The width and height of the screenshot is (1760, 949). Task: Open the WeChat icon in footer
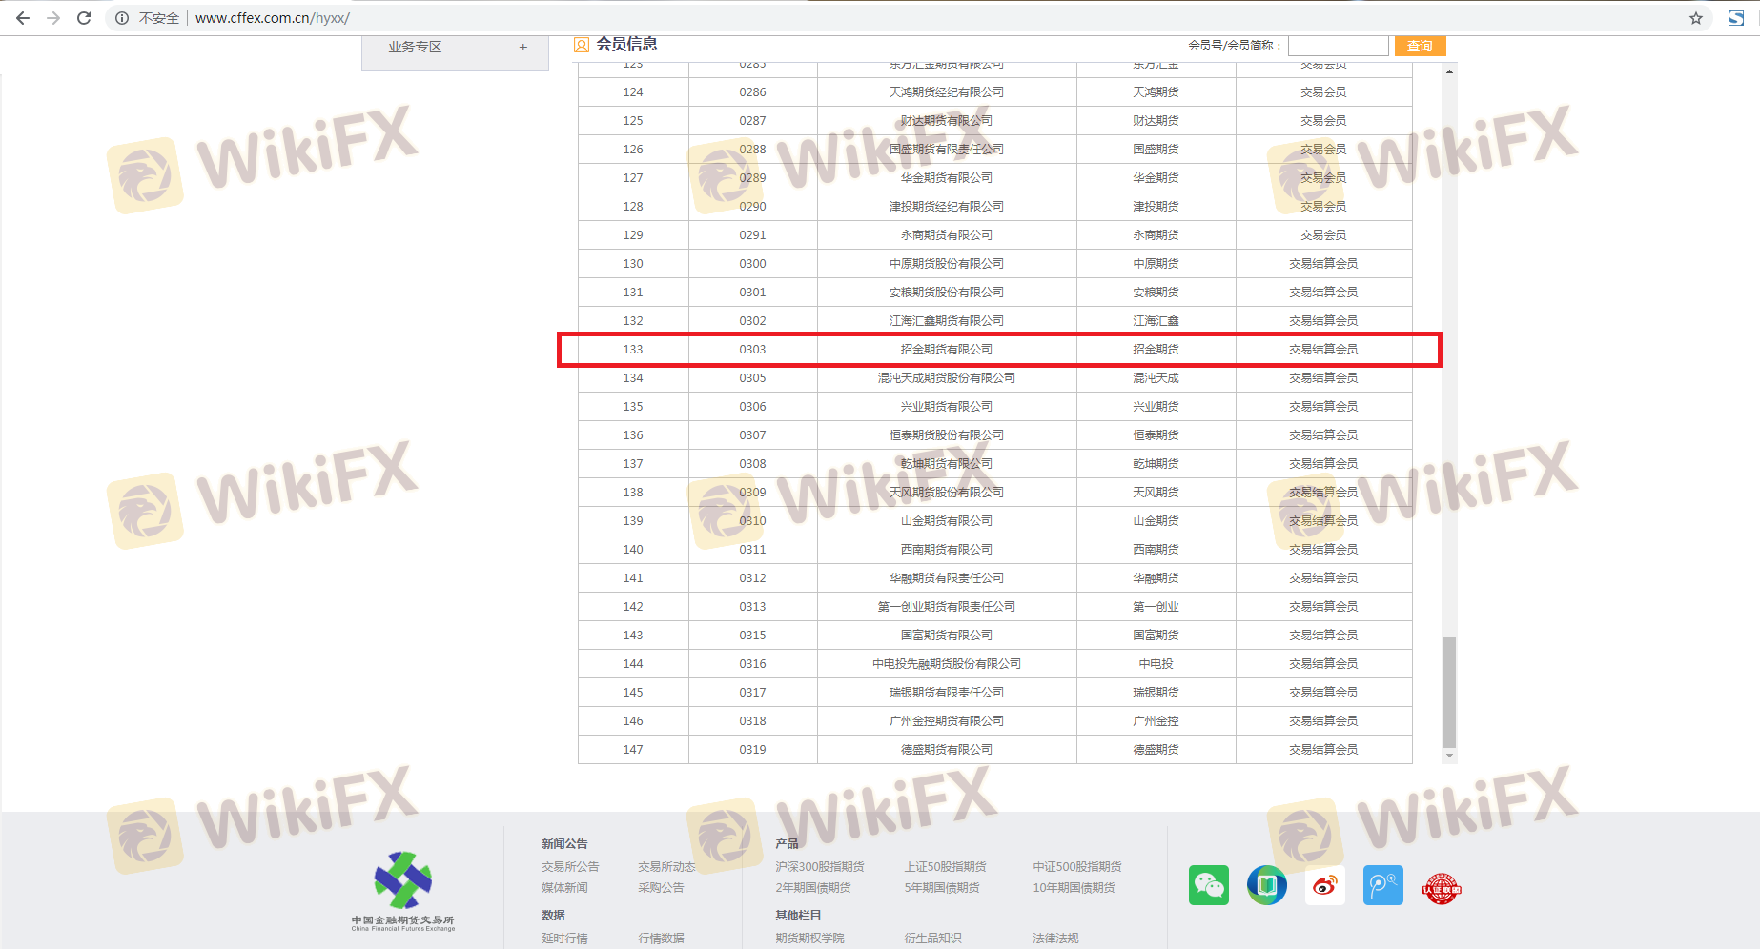point(1208,886)
